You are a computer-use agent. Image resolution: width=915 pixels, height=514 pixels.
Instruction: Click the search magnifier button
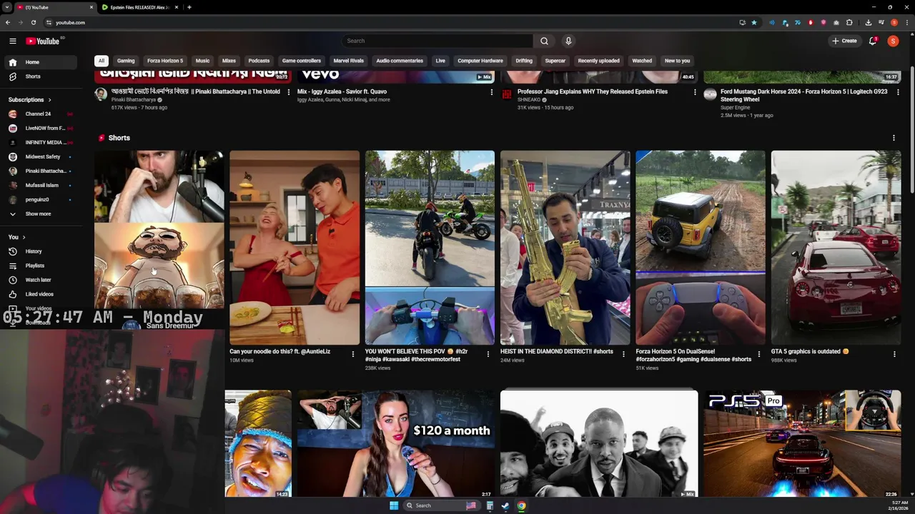pyautogui.click(x=544, y=41)
